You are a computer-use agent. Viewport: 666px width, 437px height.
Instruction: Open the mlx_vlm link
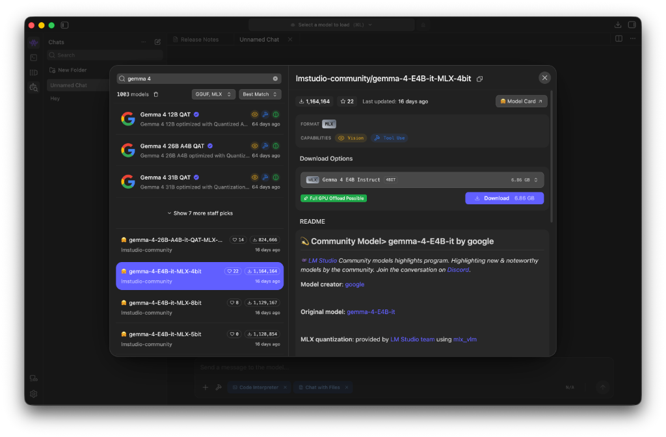[x=464, y=339]
